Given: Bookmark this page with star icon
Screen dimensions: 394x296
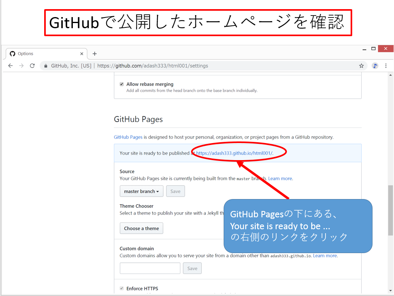Looking at the screenshot, I should [x=361, y=66].
